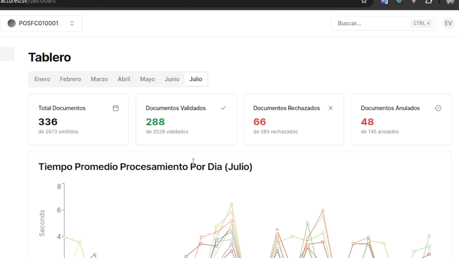
Task: Open the browser extensions puzzle icon
Action: coord(429,2)
